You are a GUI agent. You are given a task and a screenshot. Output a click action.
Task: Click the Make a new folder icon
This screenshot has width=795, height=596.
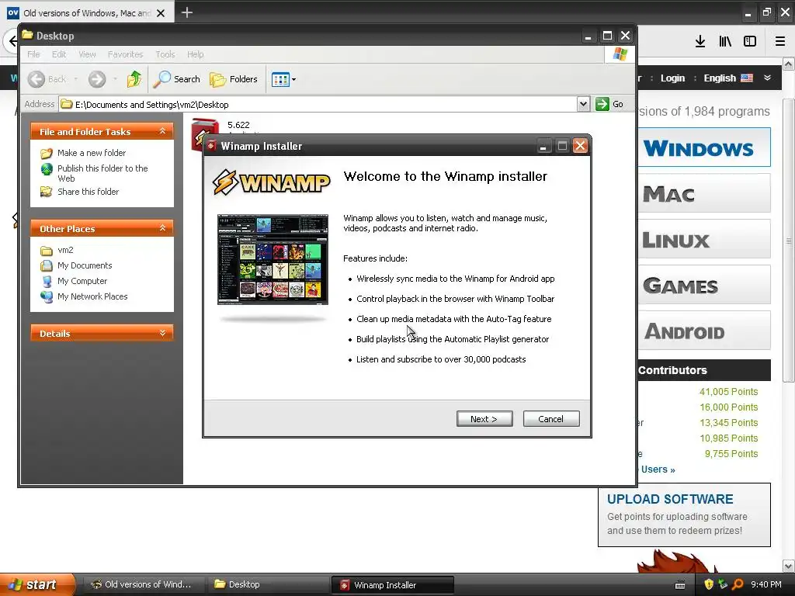[47, 153]
